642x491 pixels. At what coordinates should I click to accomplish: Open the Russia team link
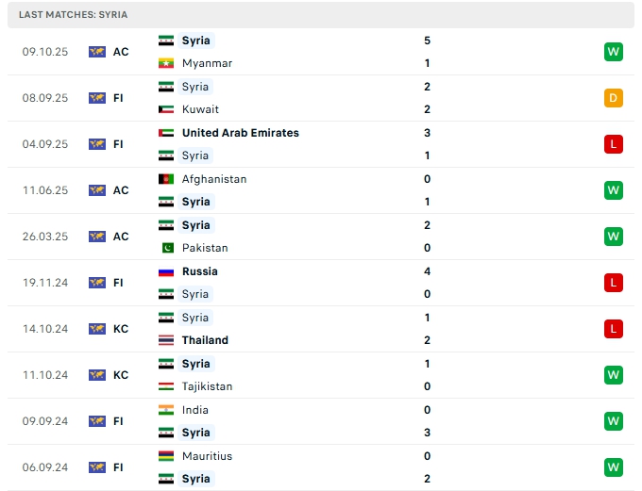coord(199,271)
